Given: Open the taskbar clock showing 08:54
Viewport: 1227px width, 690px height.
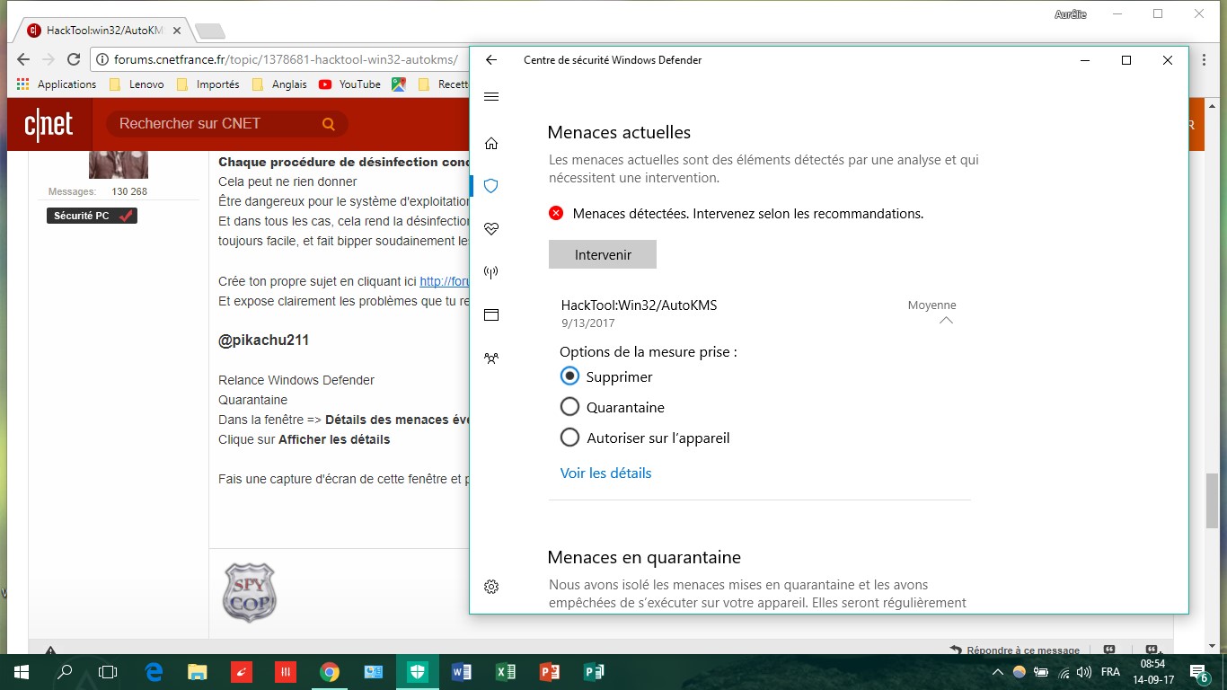Looking at the screenshot, I should (1152, 672).
